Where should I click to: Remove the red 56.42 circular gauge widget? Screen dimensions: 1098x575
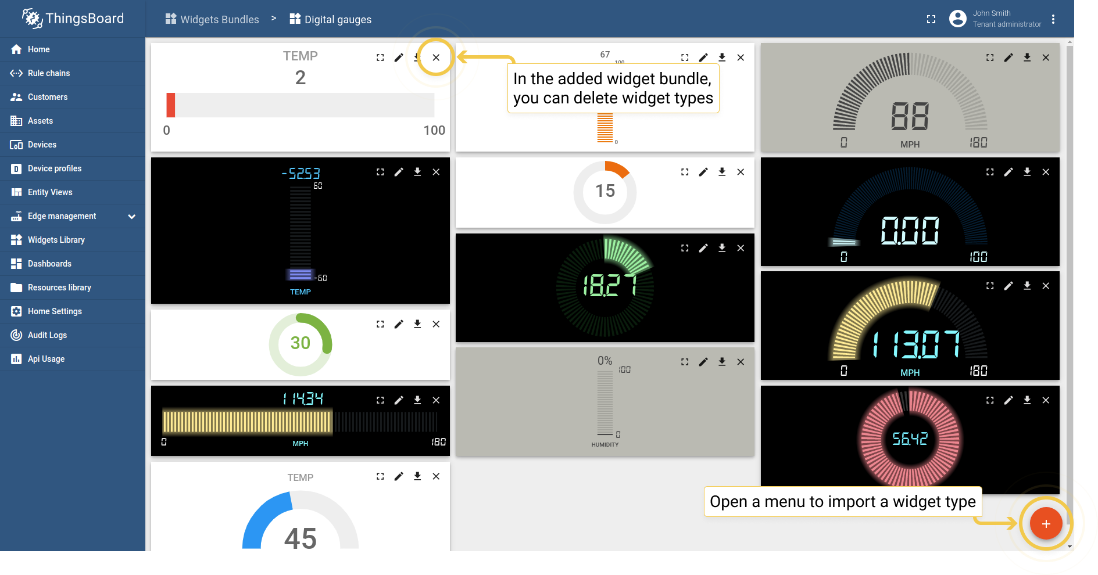(1046, 400)
